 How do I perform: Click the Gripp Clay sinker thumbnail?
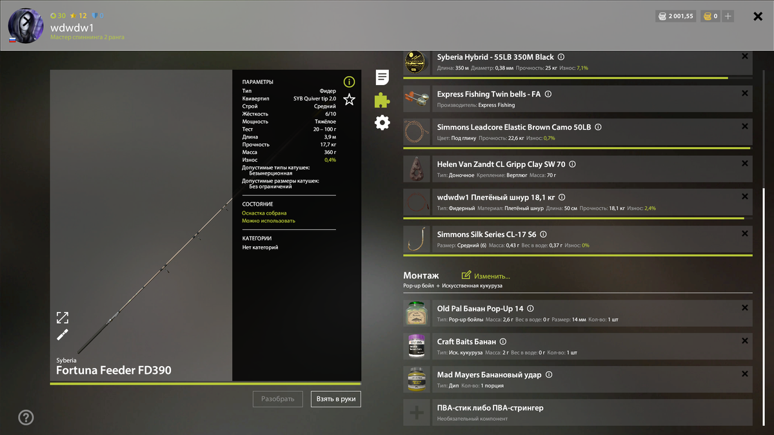point(417,169)
